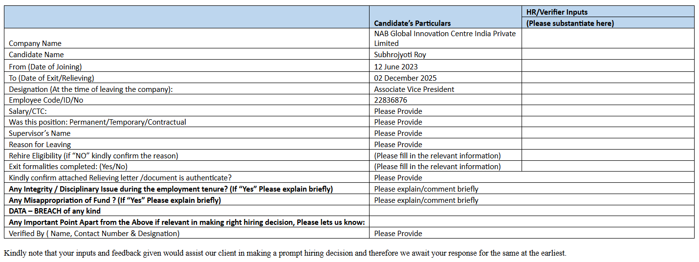Click the "HR/Verifier Inputs" header cell
Image resolution: width=699 pixels, height=262 pixels.
point(557,12)
